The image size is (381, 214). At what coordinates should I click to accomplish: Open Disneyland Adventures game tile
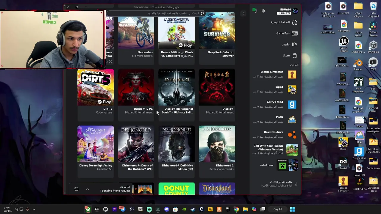(217, 189)
